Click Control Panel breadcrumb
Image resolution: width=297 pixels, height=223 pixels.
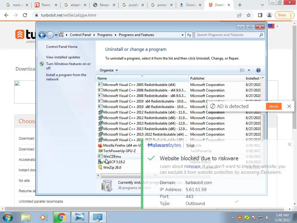click(x=80, y=35)
